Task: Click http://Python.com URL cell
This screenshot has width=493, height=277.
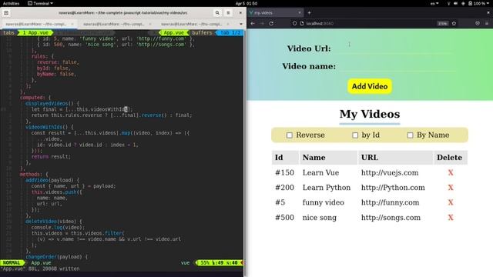Action: pyautogui.click(x=393, y=188)
